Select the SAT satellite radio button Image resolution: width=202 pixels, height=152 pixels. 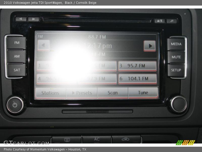point(17,70)
